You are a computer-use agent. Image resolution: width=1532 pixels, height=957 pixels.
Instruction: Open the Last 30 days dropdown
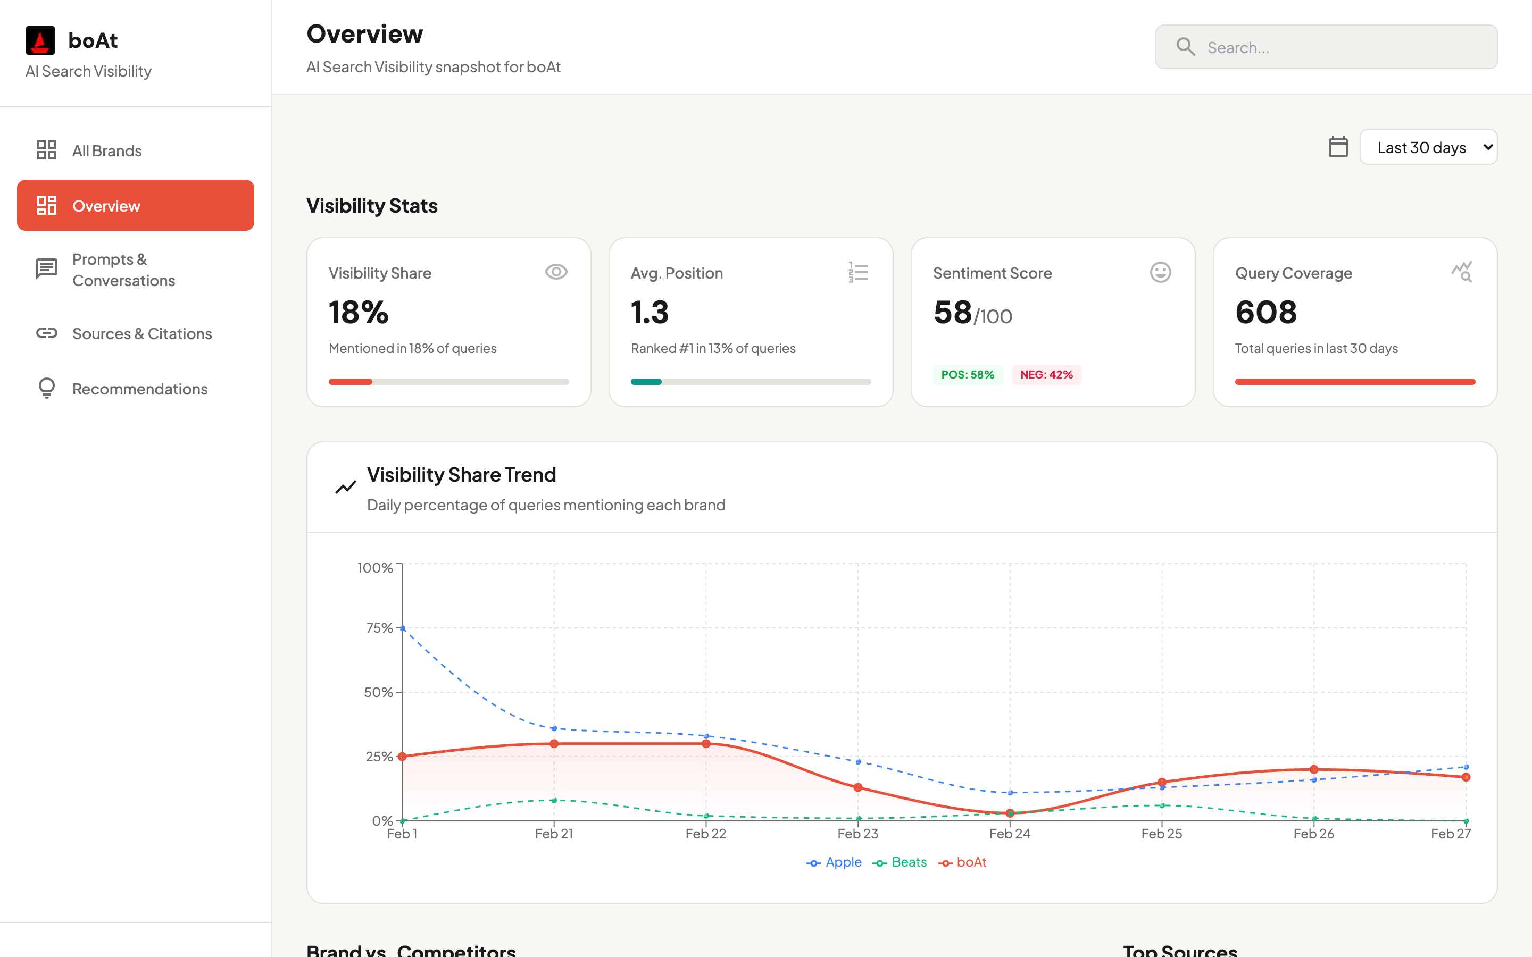point(1428,147)
